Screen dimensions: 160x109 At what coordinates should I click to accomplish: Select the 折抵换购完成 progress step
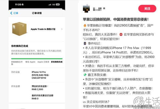(57, 62)
